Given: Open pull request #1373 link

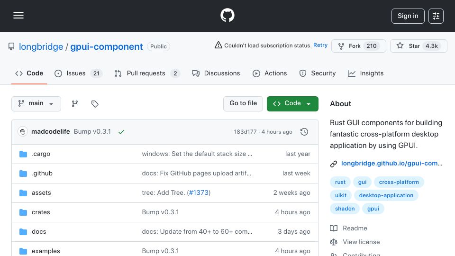Looking at the screenshot, I should tap(199, 193).
